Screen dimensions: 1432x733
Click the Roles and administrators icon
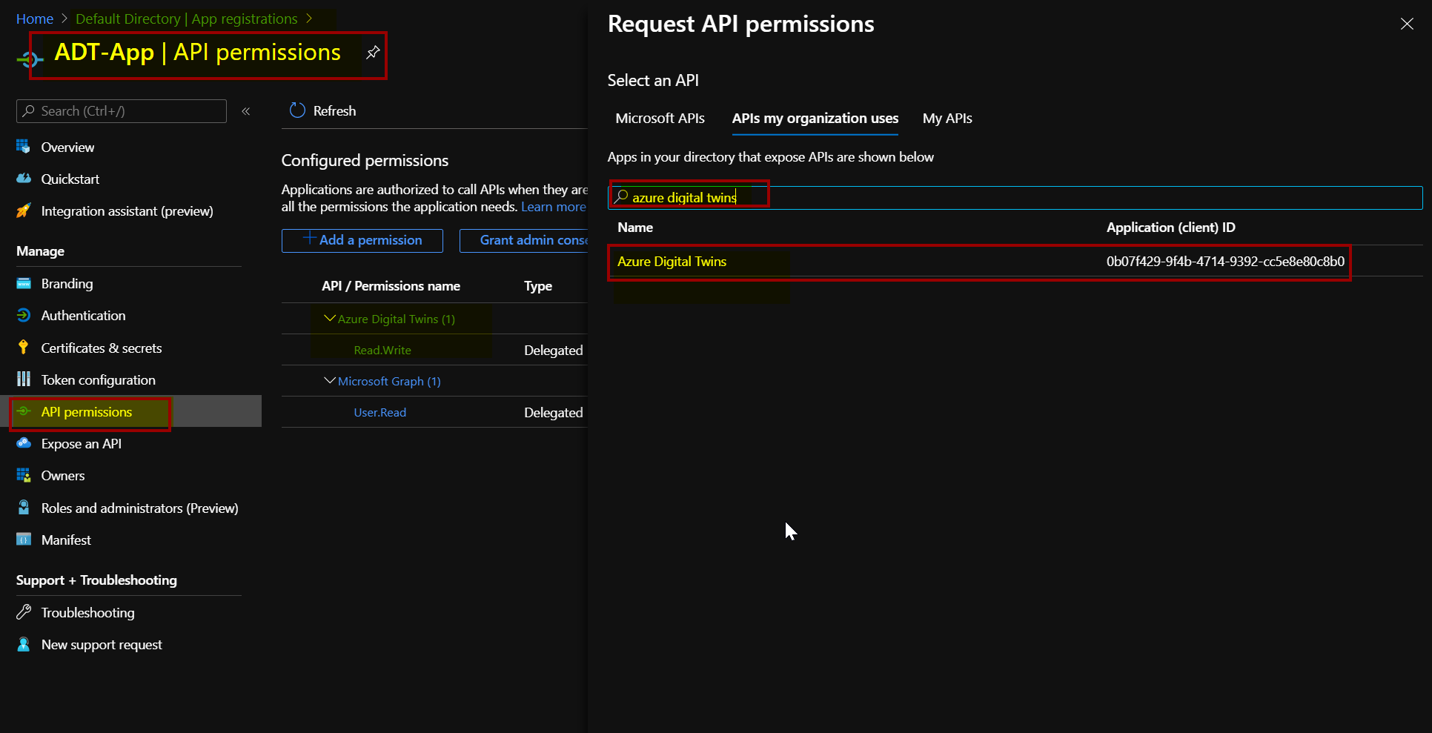pos(24,508)
